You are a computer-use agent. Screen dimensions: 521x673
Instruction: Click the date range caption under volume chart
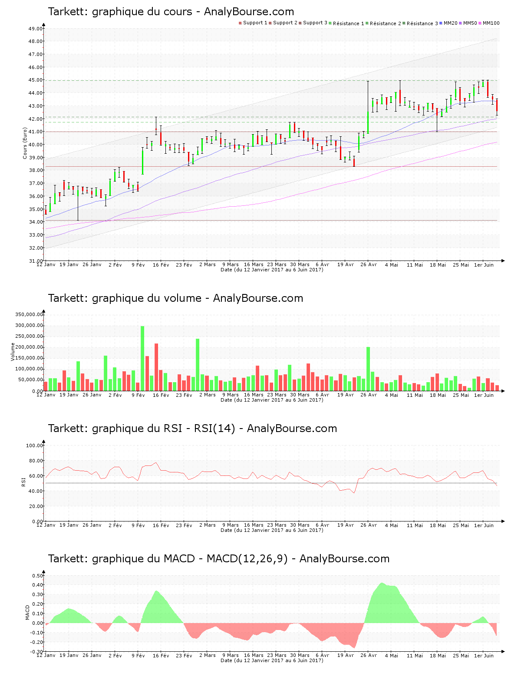tap(272, 400)
